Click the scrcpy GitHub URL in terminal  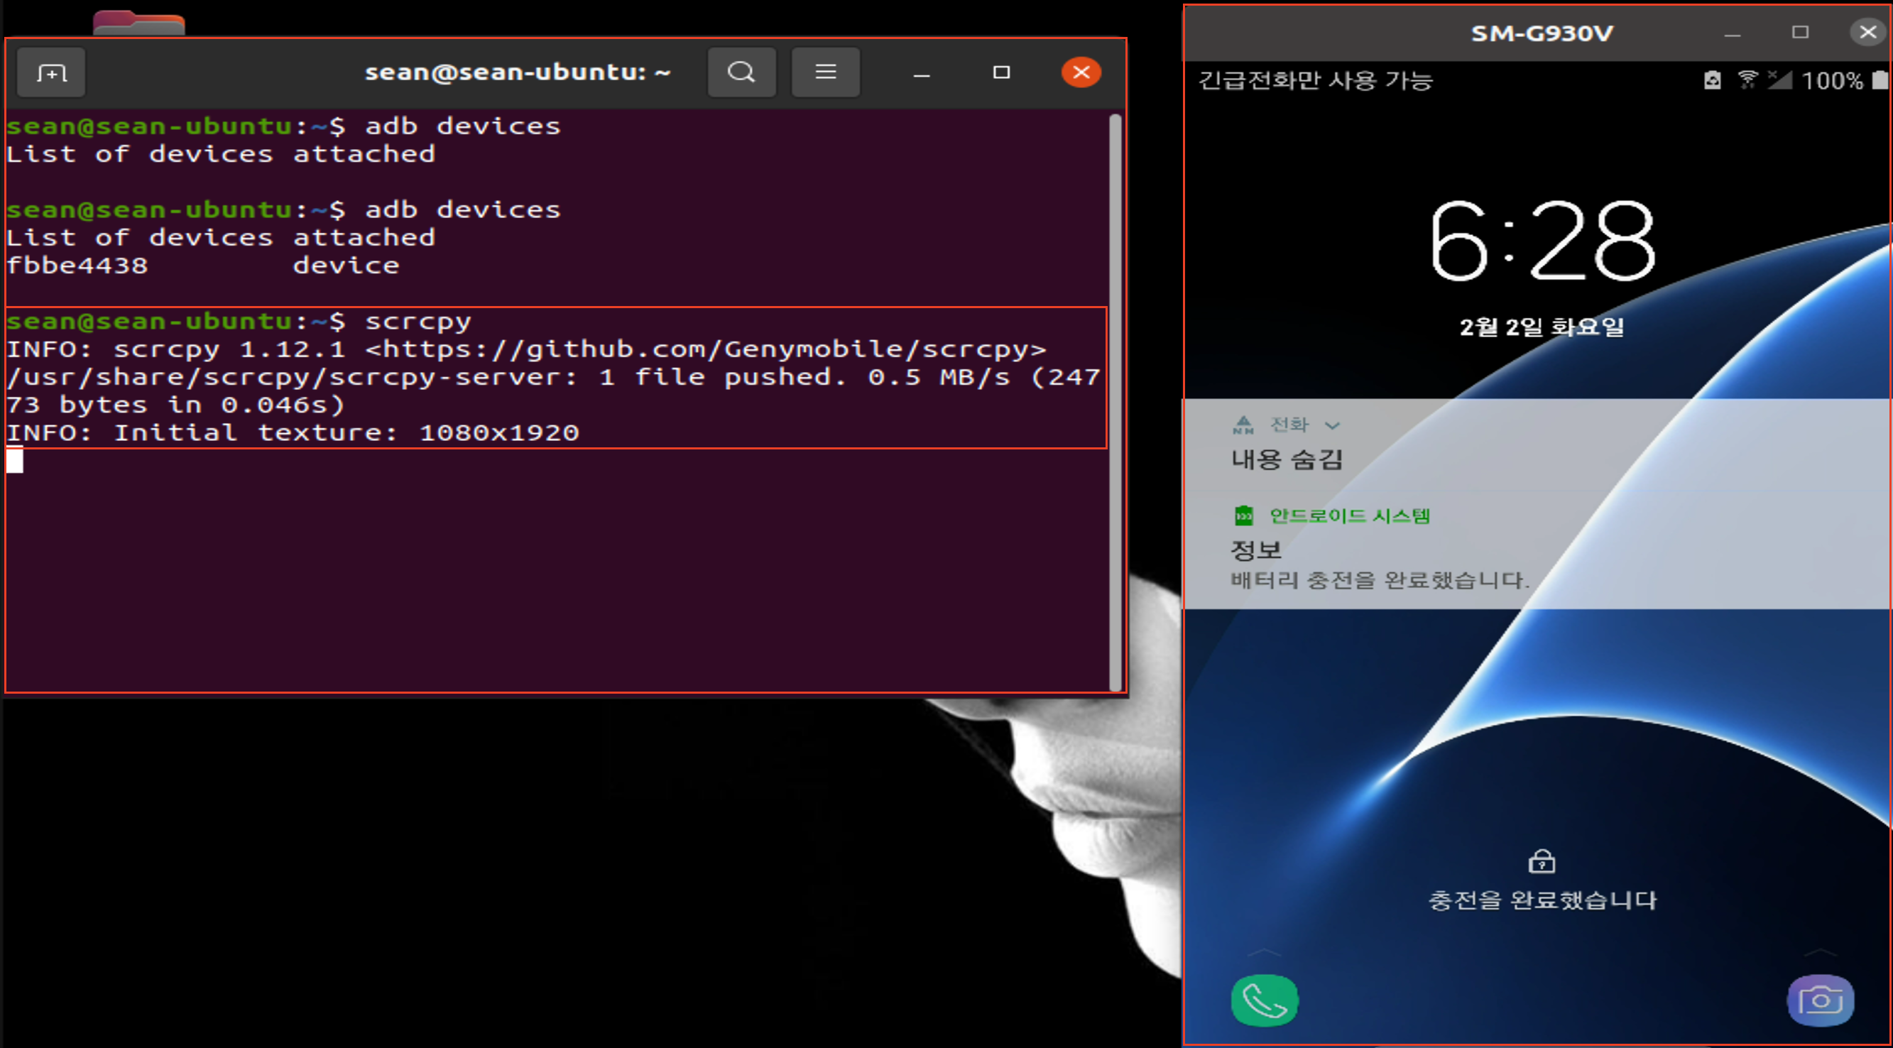coord(706,349)
